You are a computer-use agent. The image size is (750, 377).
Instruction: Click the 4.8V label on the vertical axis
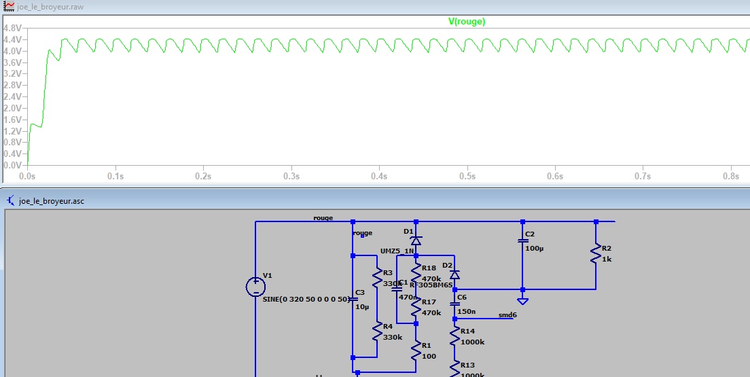[12, 28]
